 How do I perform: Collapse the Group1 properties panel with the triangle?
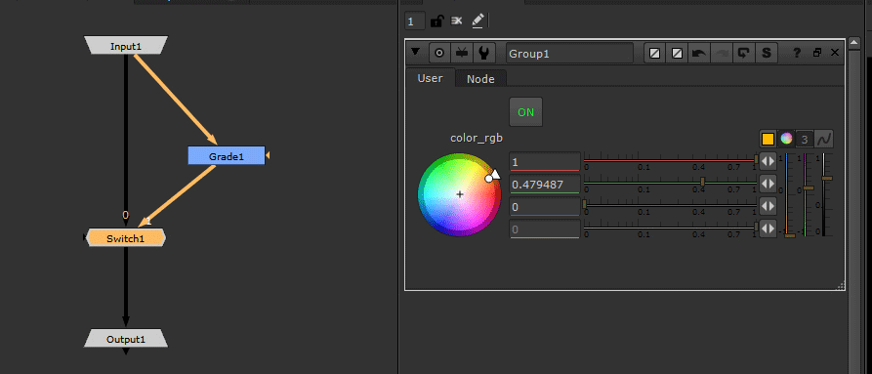[x=415, y=52]
